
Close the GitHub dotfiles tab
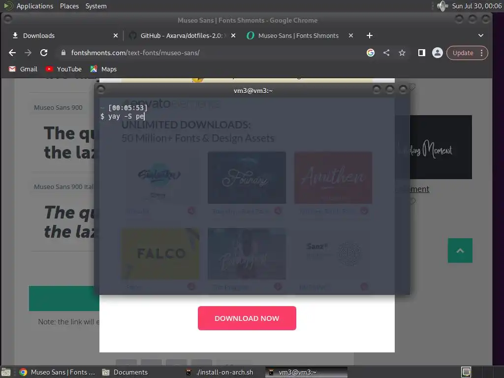click(x=233, y=35)
